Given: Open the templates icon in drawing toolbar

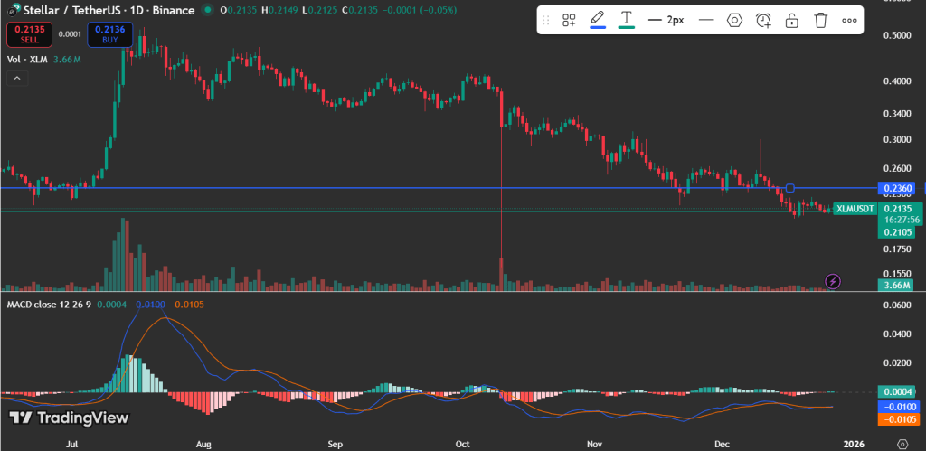Looking at the screenshot, I should pyautogui.click(x=569, y=20).
